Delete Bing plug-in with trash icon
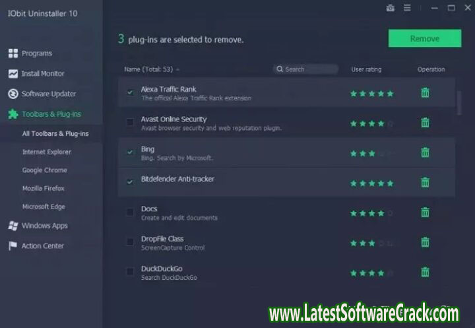 coord(425,152)
